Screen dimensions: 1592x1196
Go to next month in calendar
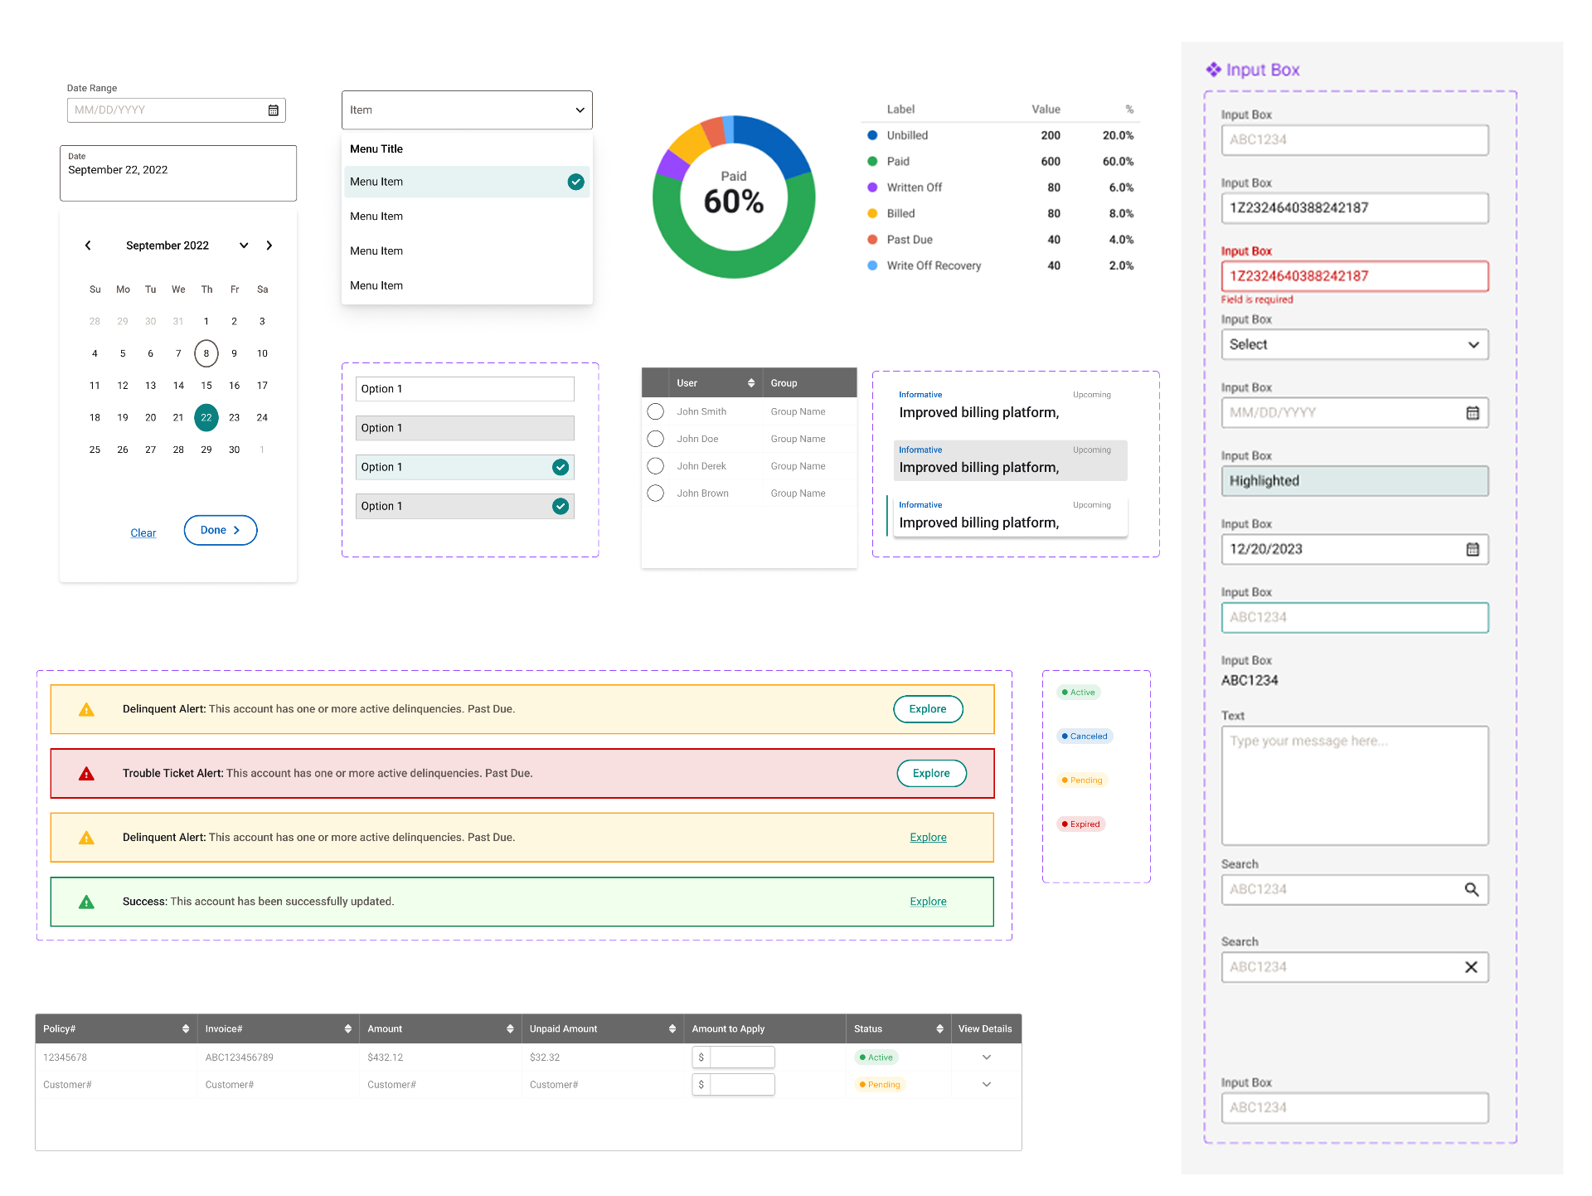point(269,246)
